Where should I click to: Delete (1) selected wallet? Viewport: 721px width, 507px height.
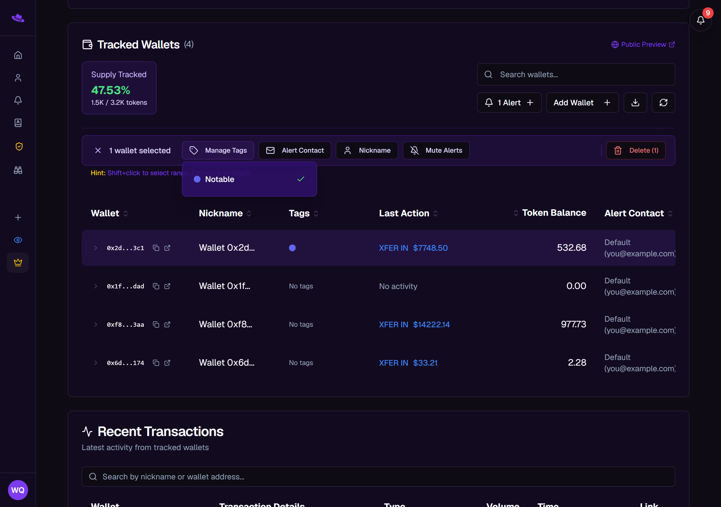click(x=636, y=150)
